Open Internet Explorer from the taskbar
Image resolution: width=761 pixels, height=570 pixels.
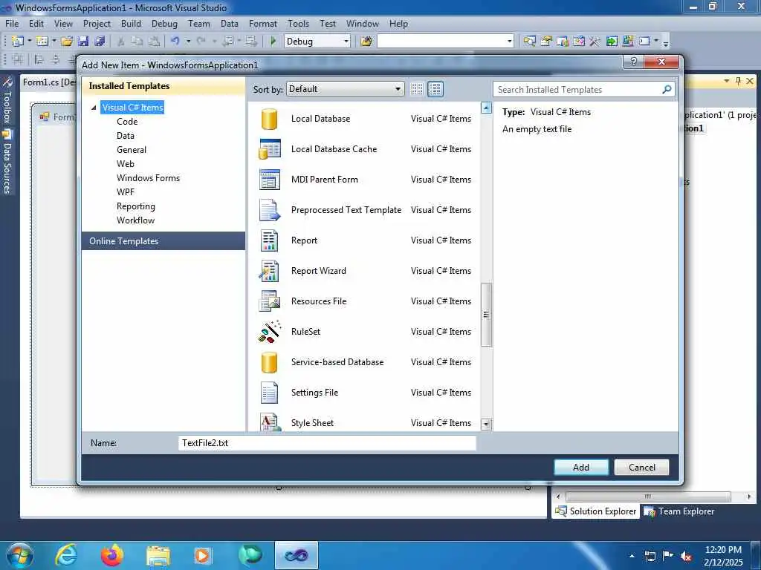pos(66,555)
